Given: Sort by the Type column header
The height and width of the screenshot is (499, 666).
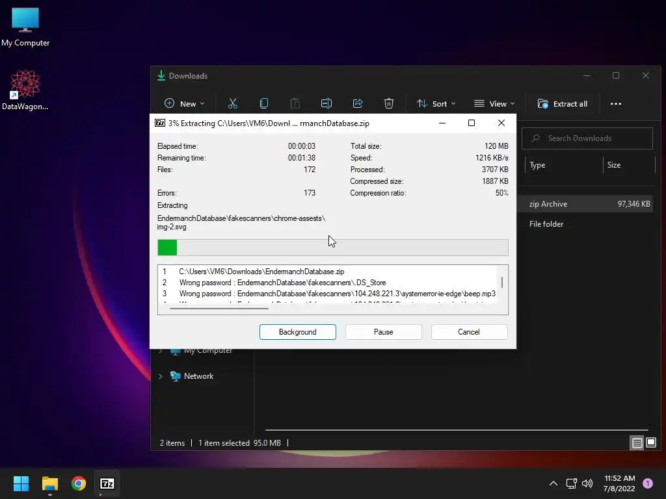Looking at the screenshot, I should (563, 165).
